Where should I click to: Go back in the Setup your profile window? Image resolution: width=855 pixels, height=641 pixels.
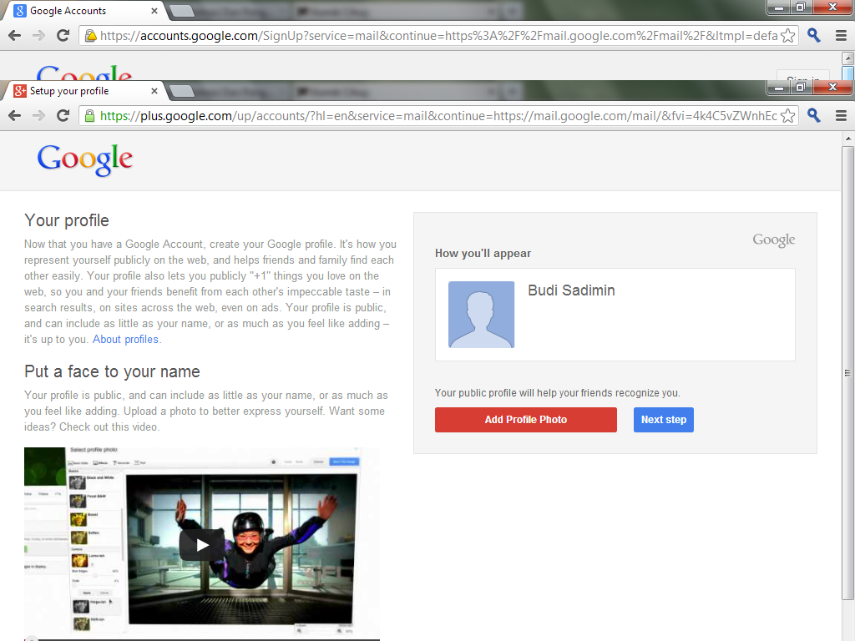pos(15,115)
